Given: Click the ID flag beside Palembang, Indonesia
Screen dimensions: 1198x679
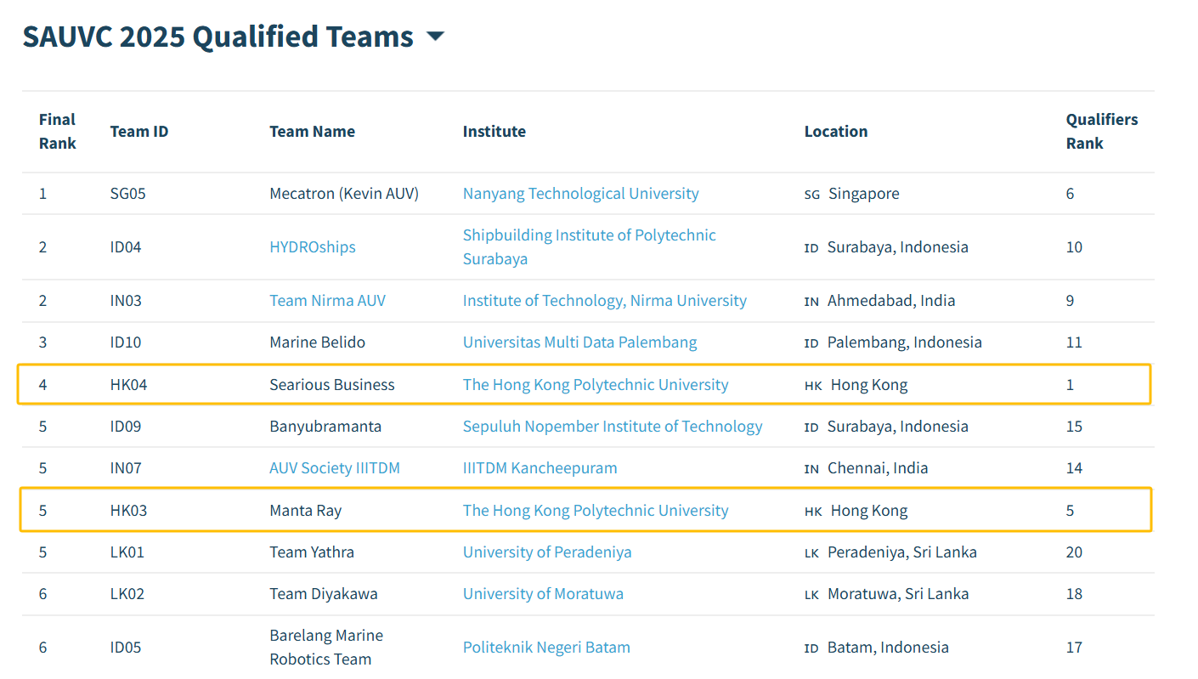Looking at the screenshot, I should click(x=811, y=342).
